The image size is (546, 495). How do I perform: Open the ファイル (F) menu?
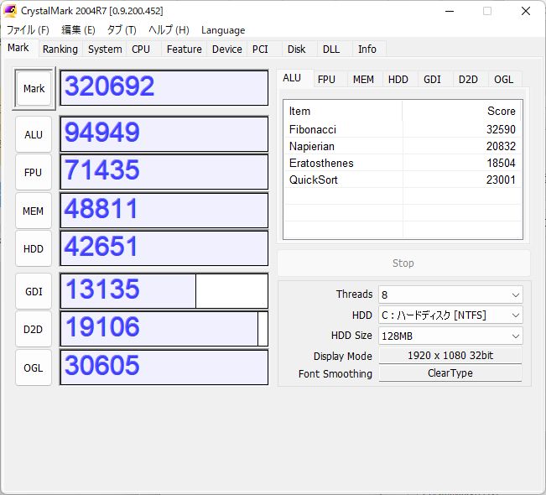[x=28, y=30]
